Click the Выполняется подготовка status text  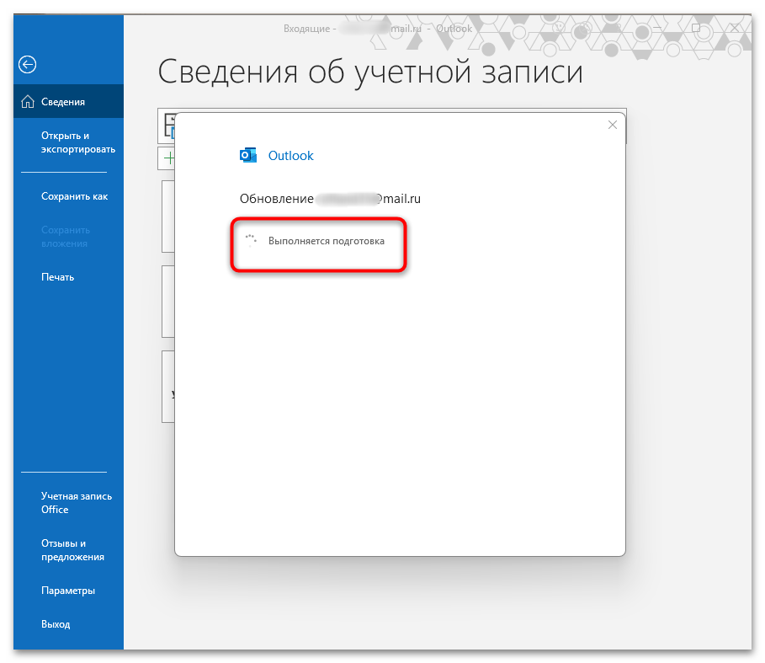pyautogui.click(x=327, y=241)
